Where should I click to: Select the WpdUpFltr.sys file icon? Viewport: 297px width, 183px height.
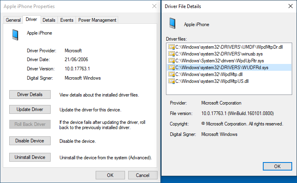172,61
